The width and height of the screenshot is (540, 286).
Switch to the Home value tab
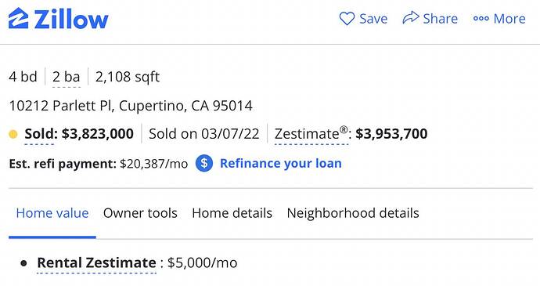pyautogui.click(x=52, y=213)
